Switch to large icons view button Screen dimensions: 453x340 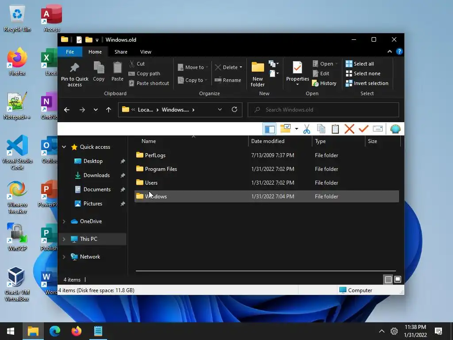tap(398, 279)
